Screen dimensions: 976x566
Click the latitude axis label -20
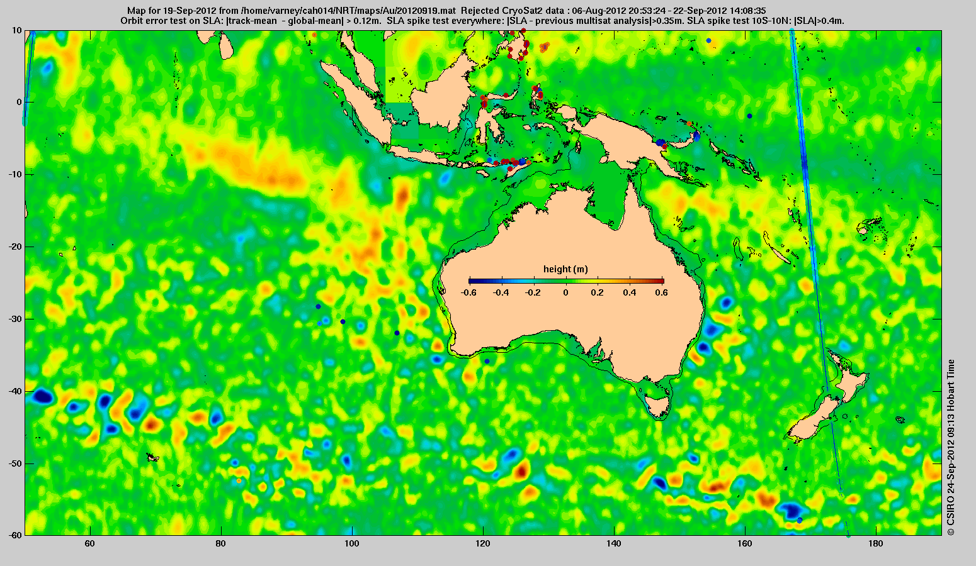coord(15,247)
